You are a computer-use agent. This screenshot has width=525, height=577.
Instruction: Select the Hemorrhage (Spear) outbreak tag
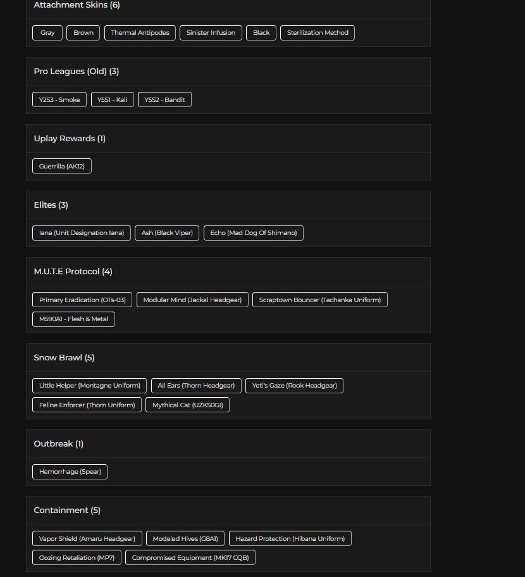click(70, 472)
